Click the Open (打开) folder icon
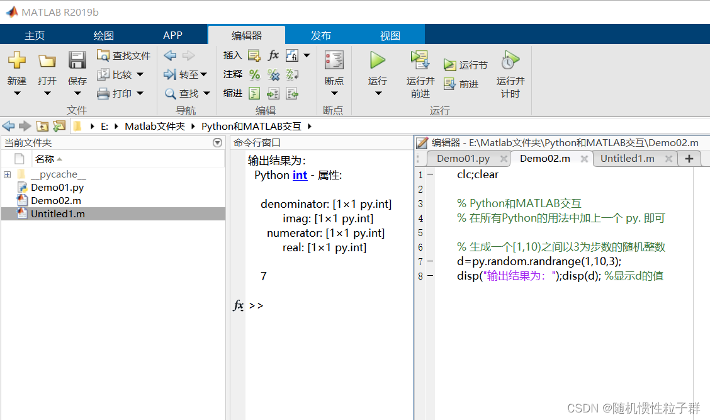 pos(47,60)
